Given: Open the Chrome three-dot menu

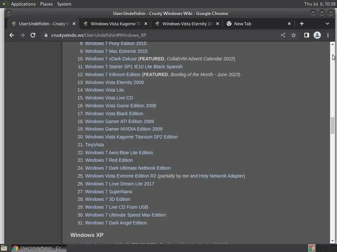Looking at the screenshot, I should click(328, 35).
